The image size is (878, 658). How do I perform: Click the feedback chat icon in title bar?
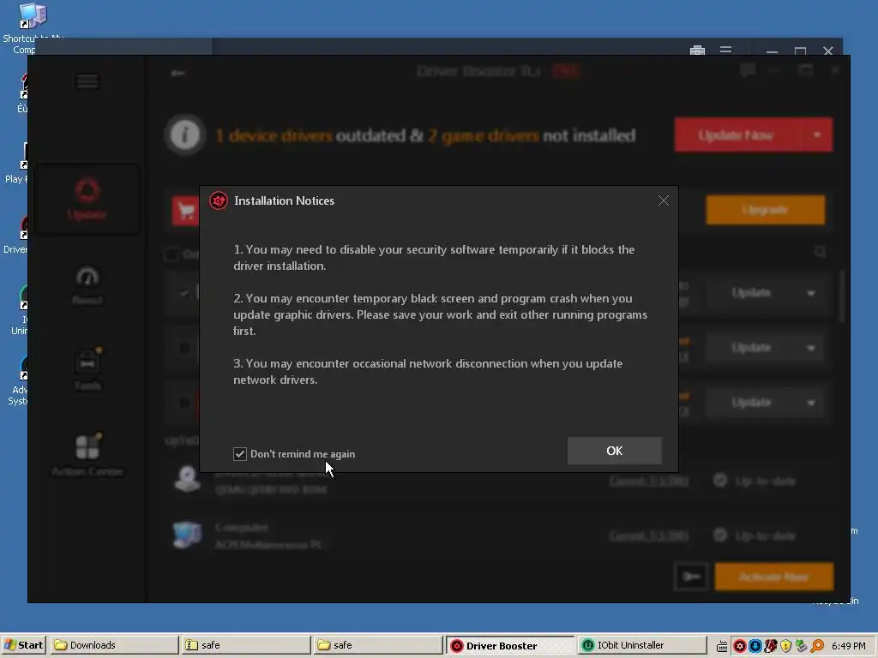(748, 70)
